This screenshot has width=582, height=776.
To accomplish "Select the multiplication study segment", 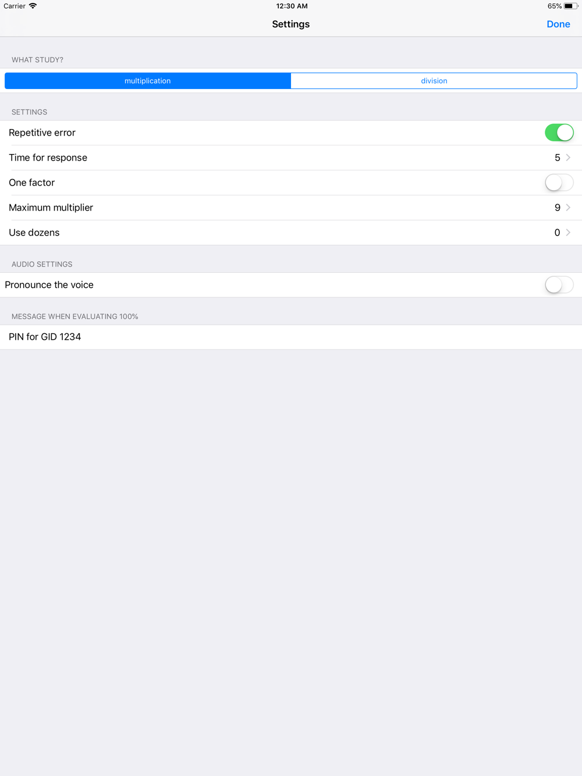I will [148, 81].
